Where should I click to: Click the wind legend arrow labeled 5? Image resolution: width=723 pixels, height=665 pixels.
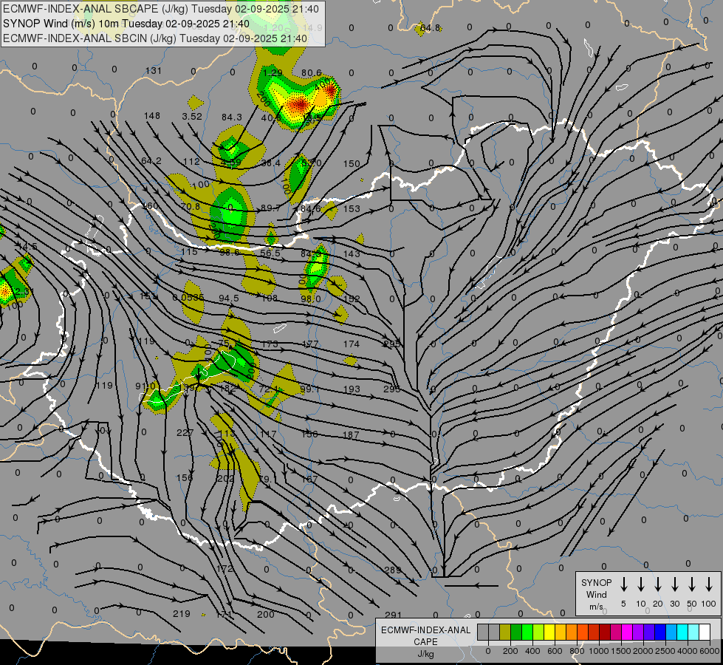tap(623, 584)
